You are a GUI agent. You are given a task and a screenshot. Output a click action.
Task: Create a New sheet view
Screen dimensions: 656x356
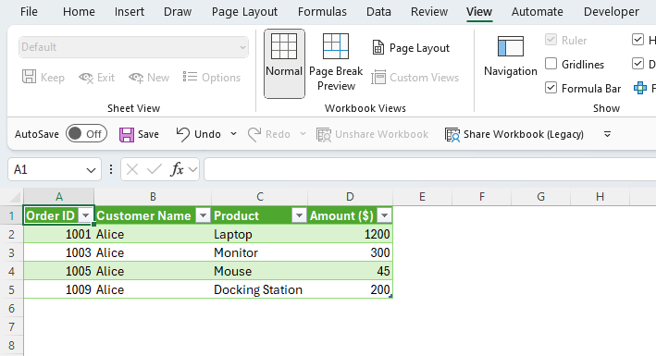(149, 78)
